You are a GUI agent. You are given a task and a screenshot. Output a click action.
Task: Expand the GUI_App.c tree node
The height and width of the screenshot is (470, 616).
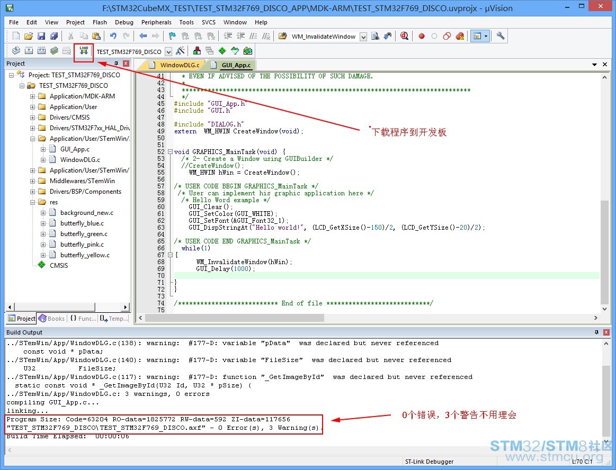[43, 149]
